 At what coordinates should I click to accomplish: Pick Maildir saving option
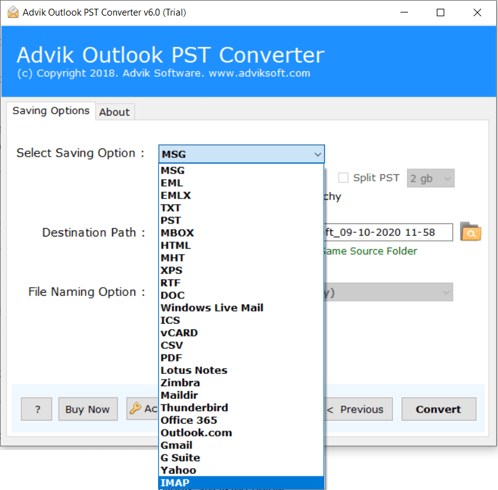tap(241, 395)
